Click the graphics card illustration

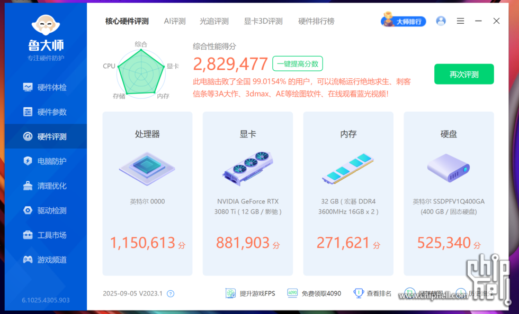tap(247, 168)
